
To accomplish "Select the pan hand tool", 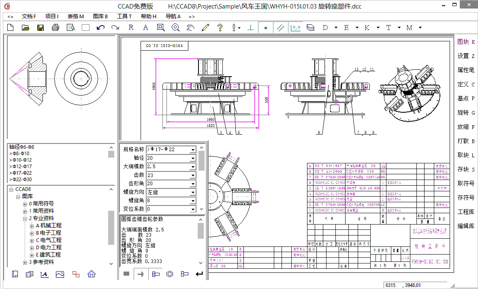I will pos(190,28).
